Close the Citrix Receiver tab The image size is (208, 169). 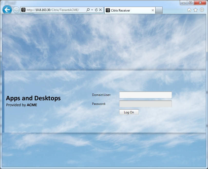tap(153, 10)
